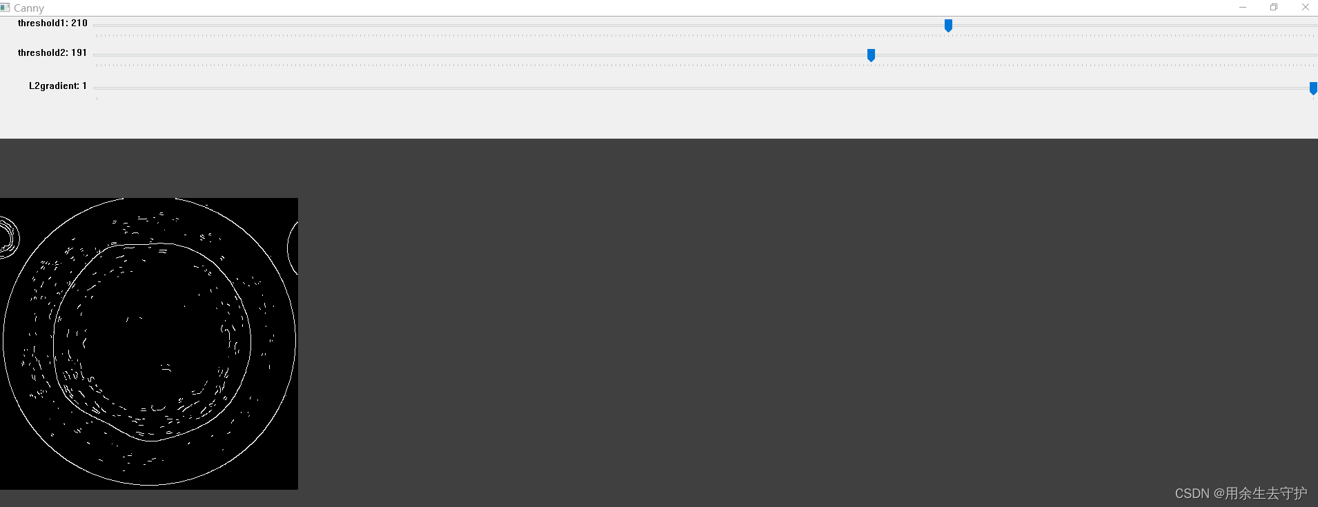The height and width of the screenshot is (507, 1318).
Task: Minimize the Canny window
Action: click(1243, 8)
